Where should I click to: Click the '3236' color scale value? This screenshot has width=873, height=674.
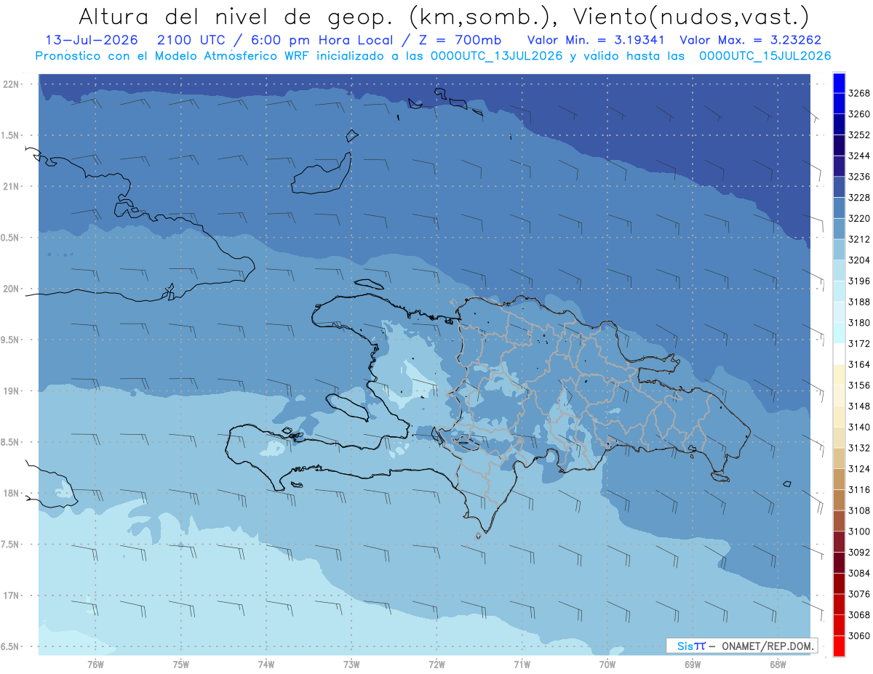click(x=858, y=177)
